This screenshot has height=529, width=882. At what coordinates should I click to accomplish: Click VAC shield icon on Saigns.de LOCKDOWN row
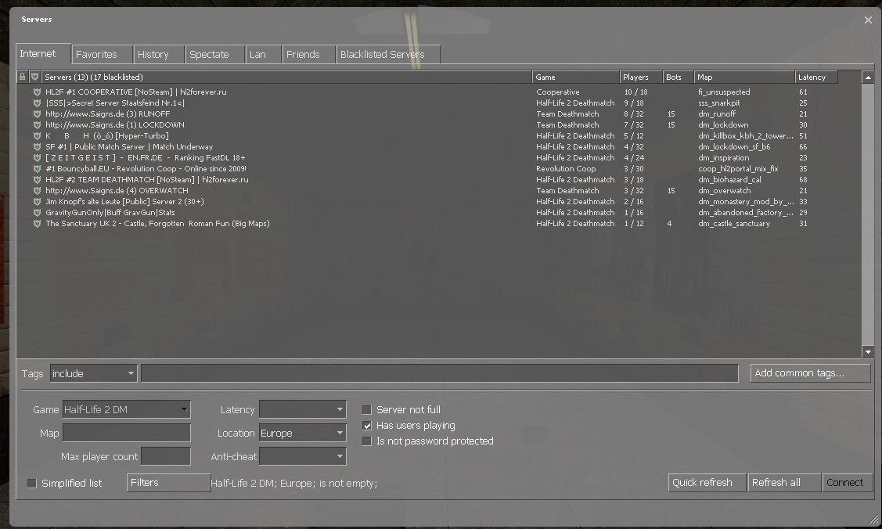[37, 124]
